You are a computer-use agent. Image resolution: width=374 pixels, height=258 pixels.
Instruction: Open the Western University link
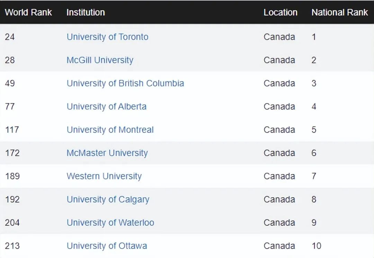(104, 176)
